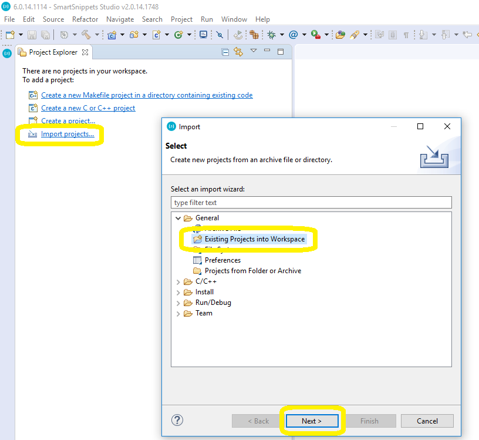
Task: Click Cancel in the Import dialog
Action: 427,421
